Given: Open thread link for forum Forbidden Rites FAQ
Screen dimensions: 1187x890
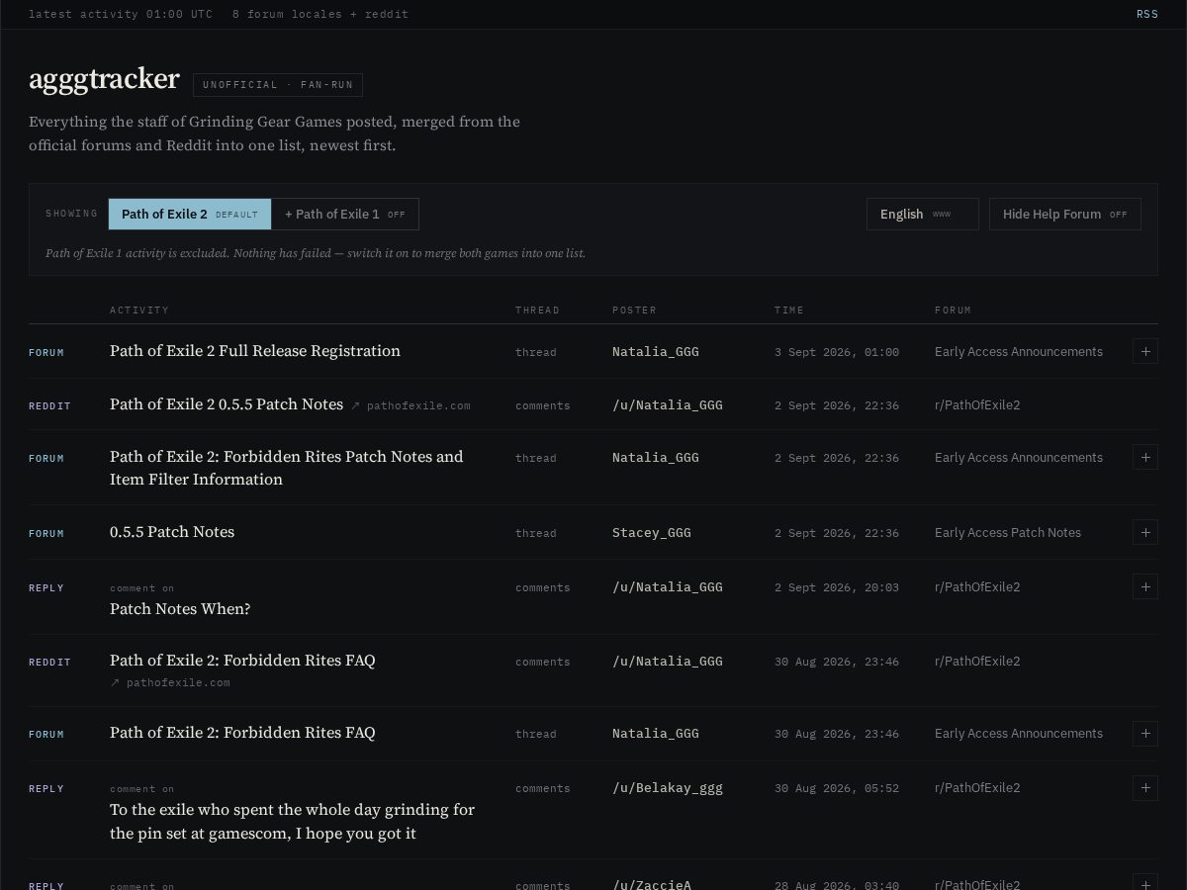Looking at the screenshot, I should (535, 734).
